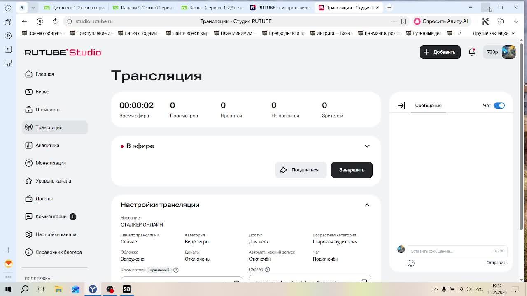
Task: Click Отправить to send message
Action: point(497,263)
